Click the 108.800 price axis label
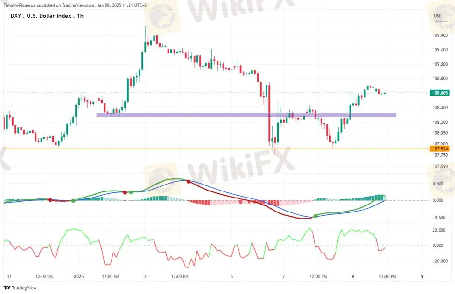 click(x=440, y=78)
